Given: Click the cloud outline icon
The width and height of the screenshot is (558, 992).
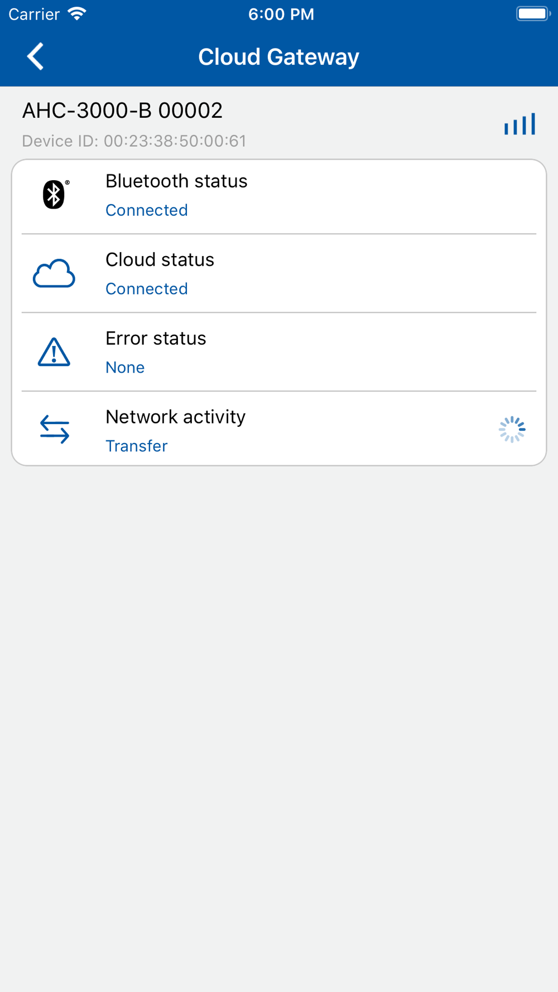Looking at the screenshot, I should click(x=54, y=273).
